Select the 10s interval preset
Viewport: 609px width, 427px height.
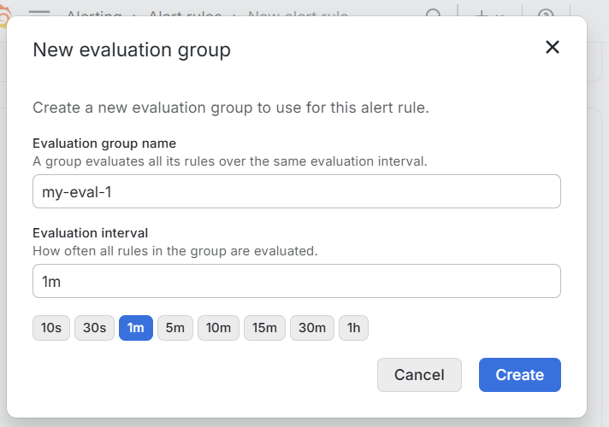pyautogui.click(x=51, y=328)
